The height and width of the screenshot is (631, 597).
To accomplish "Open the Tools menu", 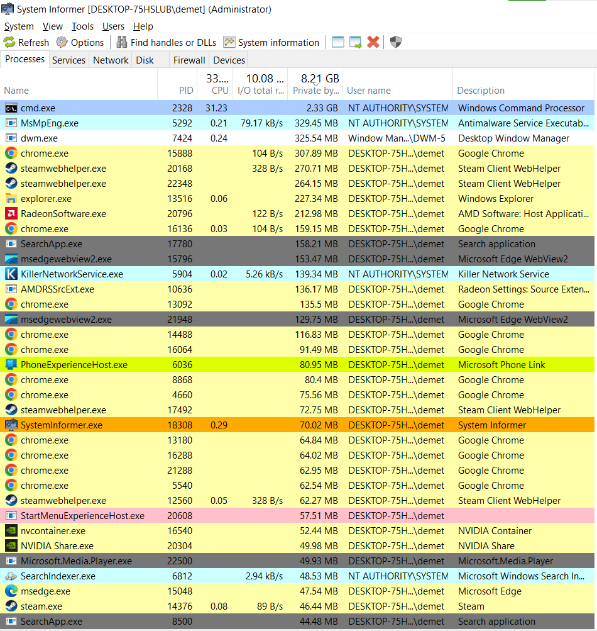I will 82,26.
